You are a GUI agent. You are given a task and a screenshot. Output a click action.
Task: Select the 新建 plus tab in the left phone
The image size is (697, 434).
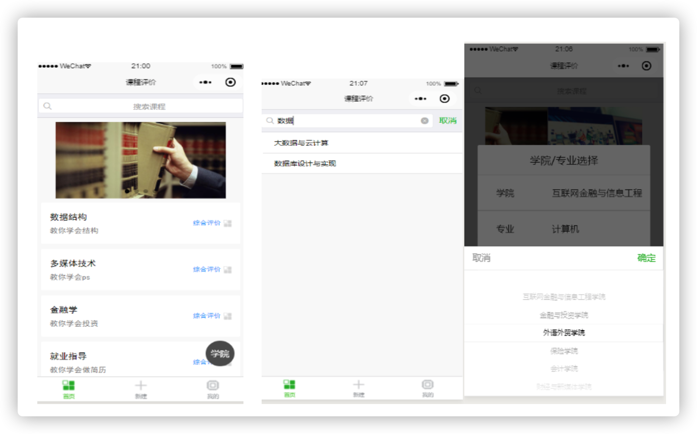point(141,389)
